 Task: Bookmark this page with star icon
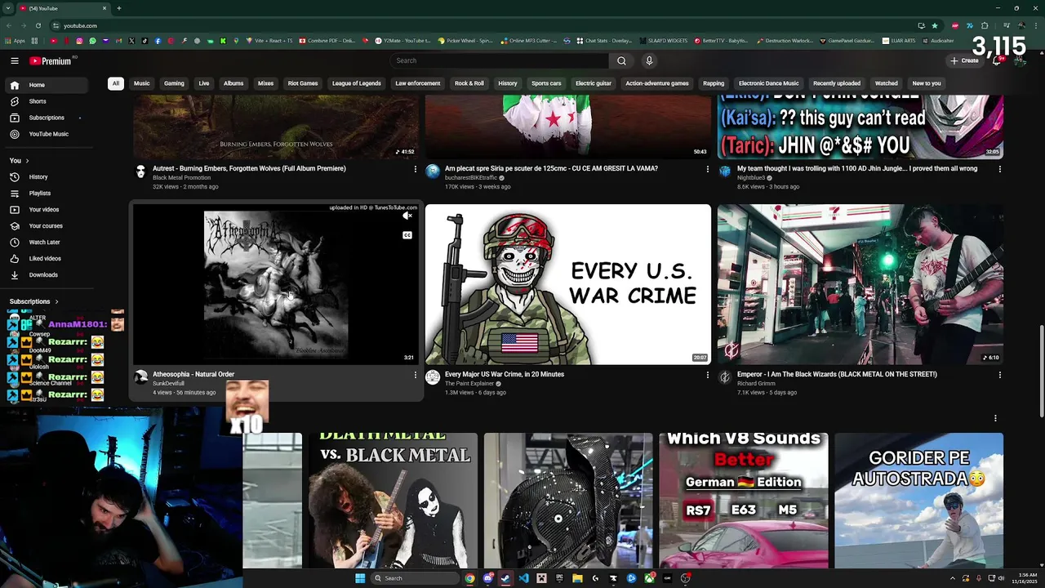tap(935, 25)
